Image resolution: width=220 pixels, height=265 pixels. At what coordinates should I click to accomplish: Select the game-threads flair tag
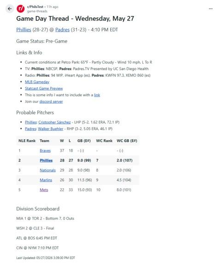[x=37, y=11]
